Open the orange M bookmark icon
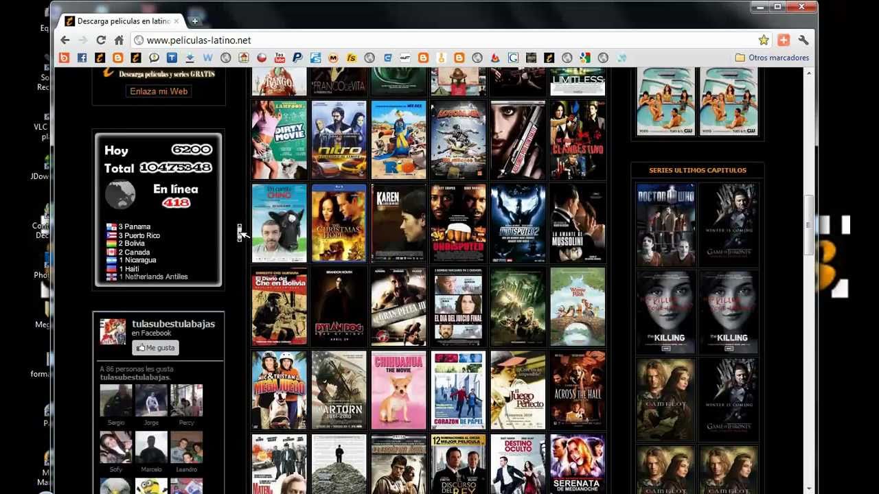The height and width of the screenshot is (494, 879). pyautogui.click(x=334, y=58)
